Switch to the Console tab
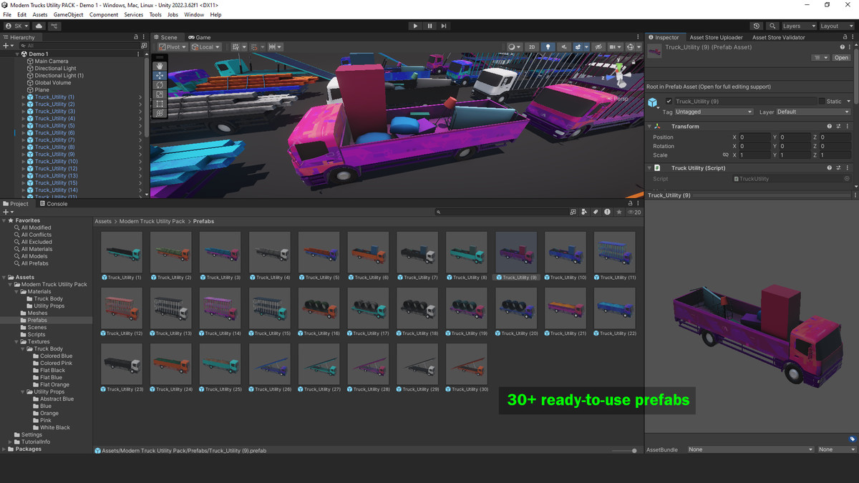The height and width of the screenshot is (483, 859). click(54, 204)
